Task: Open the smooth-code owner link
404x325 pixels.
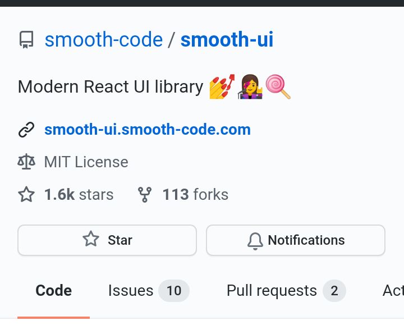Action: (x=104, y=39)
